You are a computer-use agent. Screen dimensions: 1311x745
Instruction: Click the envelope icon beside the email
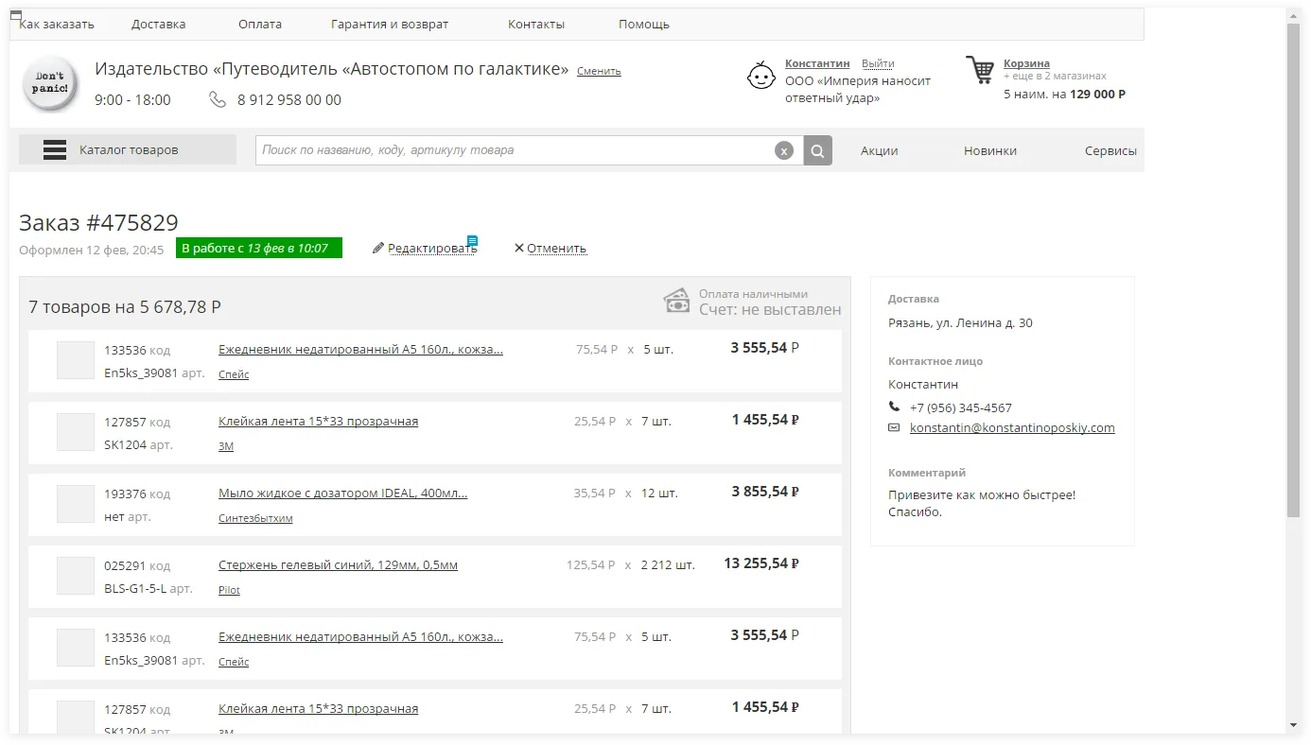point(894,427)
